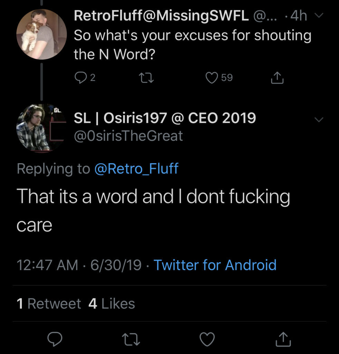View the 1 Retweet list
The height and width of the screenshot is (354, 339).
49,304
